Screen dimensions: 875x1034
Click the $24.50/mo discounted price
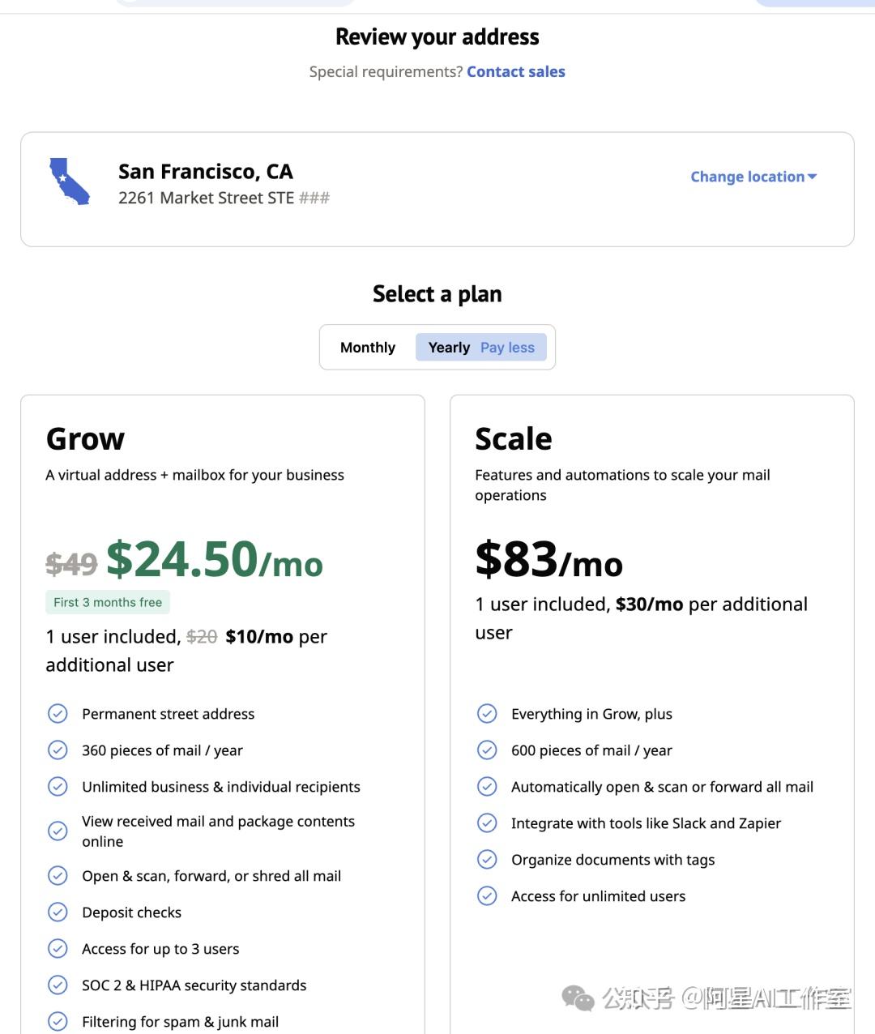(215, 560)
